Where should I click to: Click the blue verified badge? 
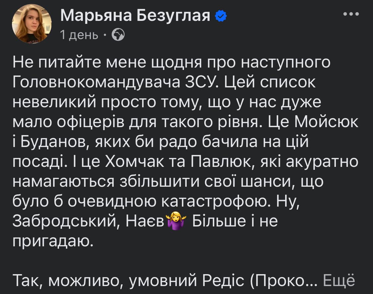click(221, 16)
